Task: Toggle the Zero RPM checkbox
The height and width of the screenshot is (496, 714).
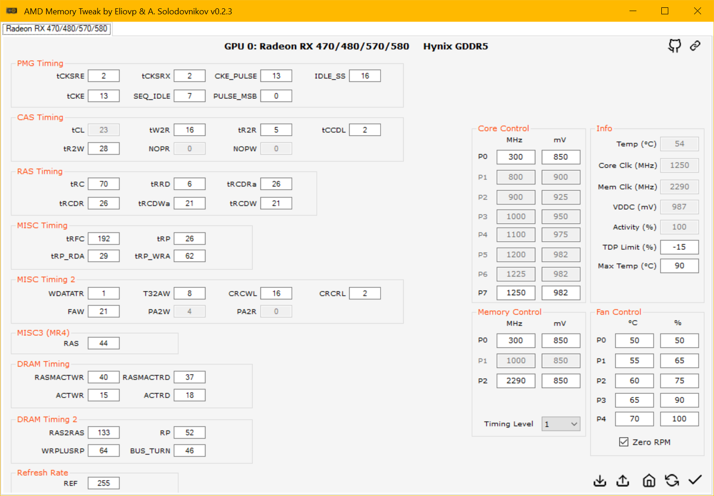Action: pos(624,442)
